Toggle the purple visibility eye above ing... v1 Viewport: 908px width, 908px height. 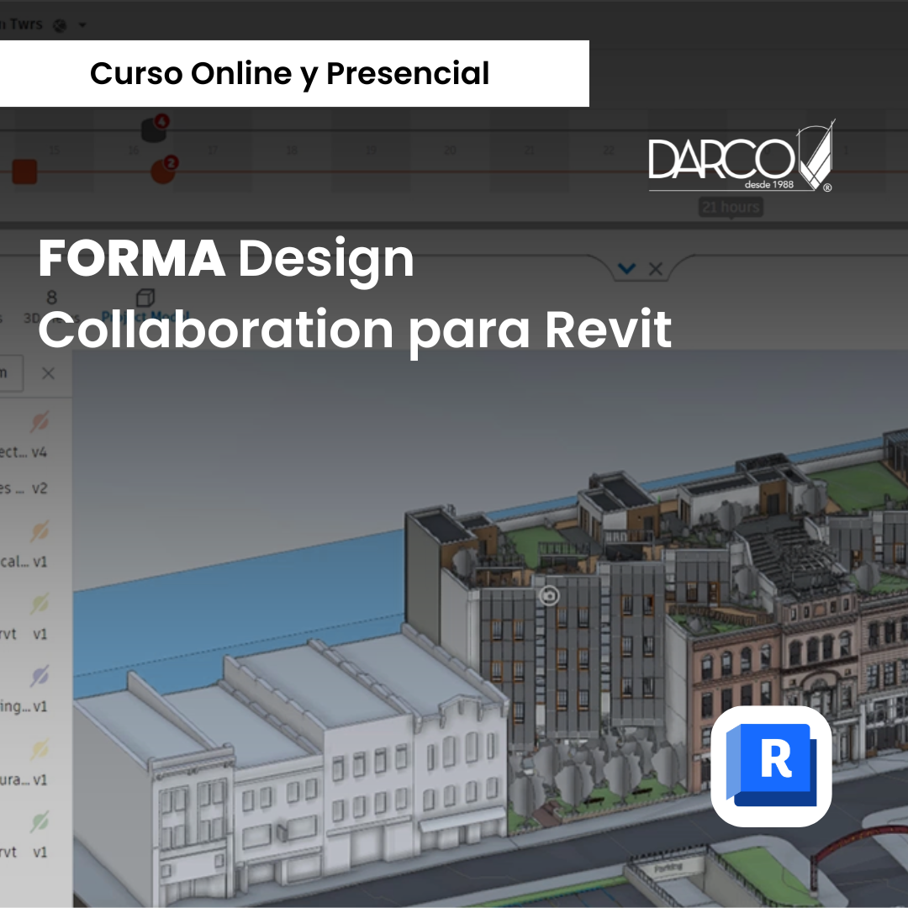point(40,676)
